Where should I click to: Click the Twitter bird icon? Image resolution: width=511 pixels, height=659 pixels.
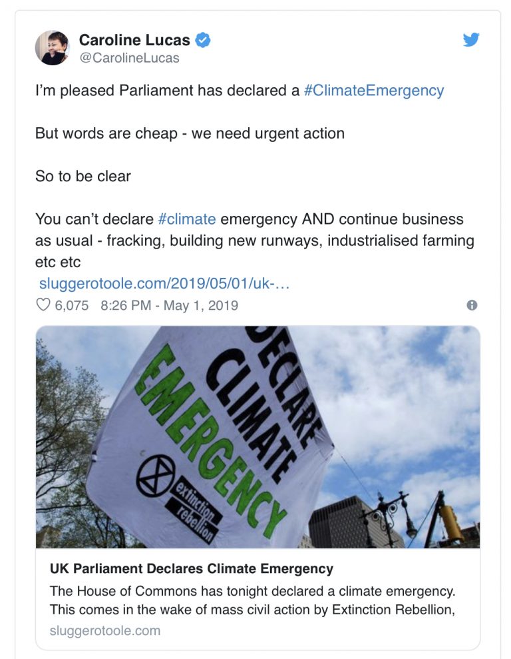coord(470,41)
